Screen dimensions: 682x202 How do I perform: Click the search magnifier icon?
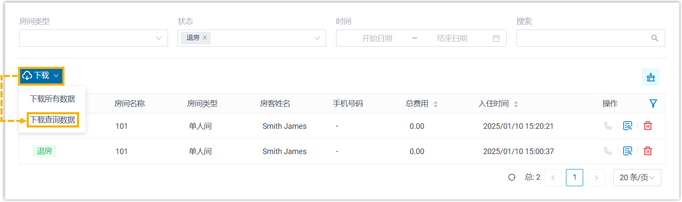point(654,38)
